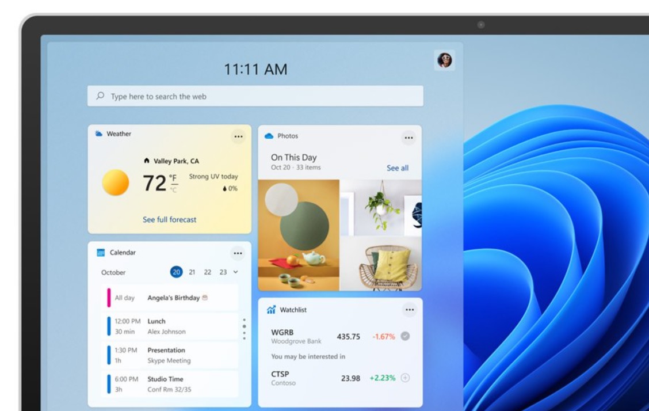Click the search magnifier icon
Viewport: 649px width, 411px height.
coord(101,96)
